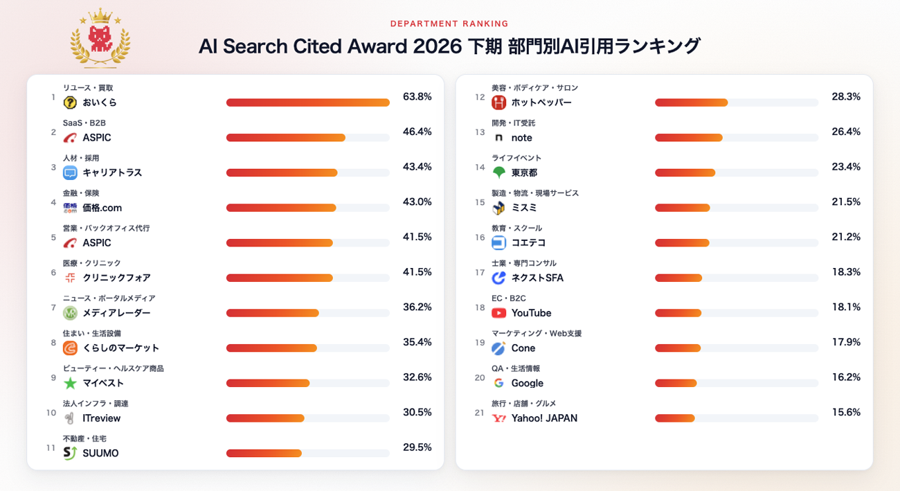Select the 15.6% percentage for Yahoo! JAPAN
Image resolution: width=900 pixels, height=491 pixels.
coord(846,412)
